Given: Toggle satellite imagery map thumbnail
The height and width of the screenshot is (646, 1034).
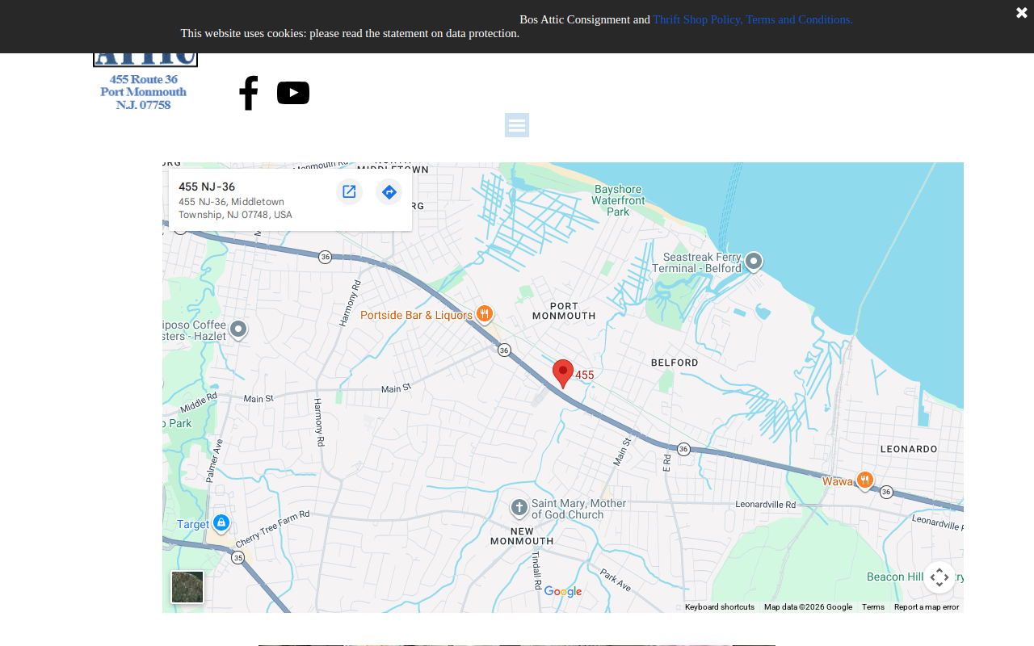Looking at the screenshot, I should (x=187, y=587).
